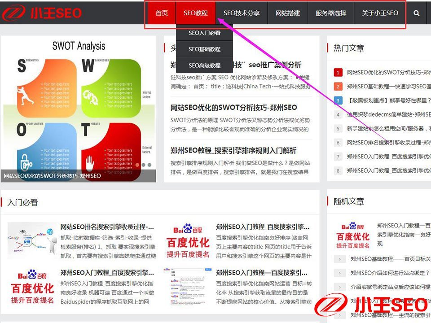Image resolution: width=431 pixels, height=323 pixels.
Task: Open 关于小王SEO page
Action: coord(380,13)
